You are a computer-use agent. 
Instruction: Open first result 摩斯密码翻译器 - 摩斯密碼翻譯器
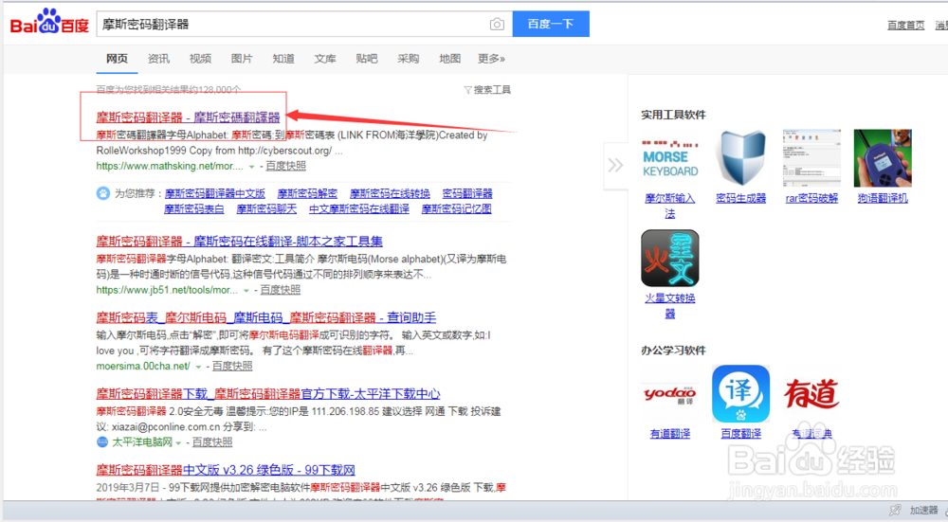point(188,117)
